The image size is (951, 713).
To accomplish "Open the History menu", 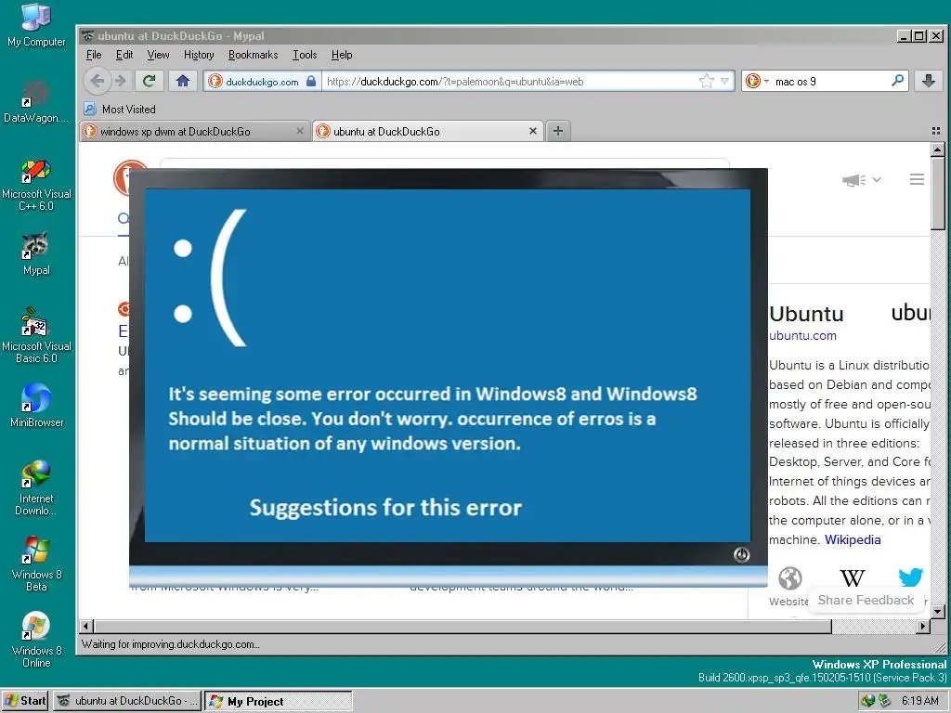I will tap(199, 55).
